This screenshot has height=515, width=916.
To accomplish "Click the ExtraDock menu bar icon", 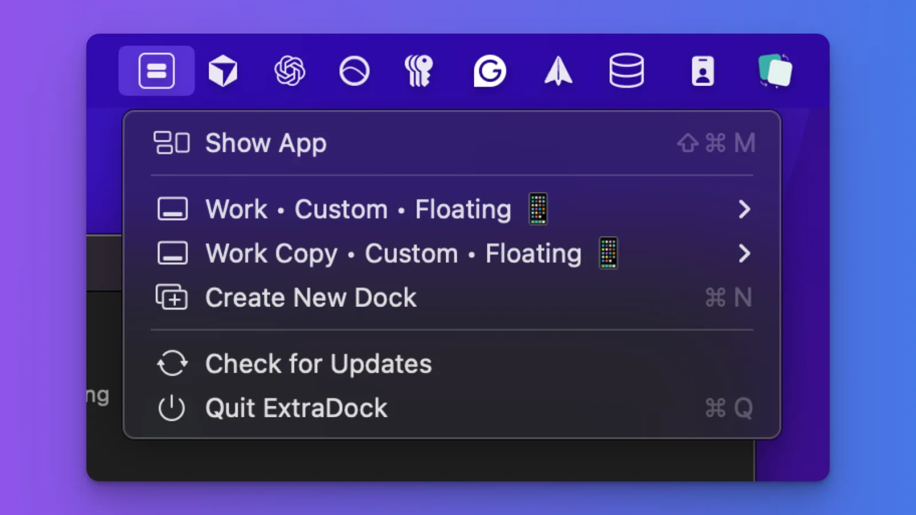I will click(x=156, y=71).
